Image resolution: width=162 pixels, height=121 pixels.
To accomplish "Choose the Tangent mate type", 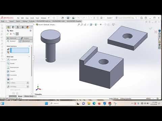I will coord(11,71).
